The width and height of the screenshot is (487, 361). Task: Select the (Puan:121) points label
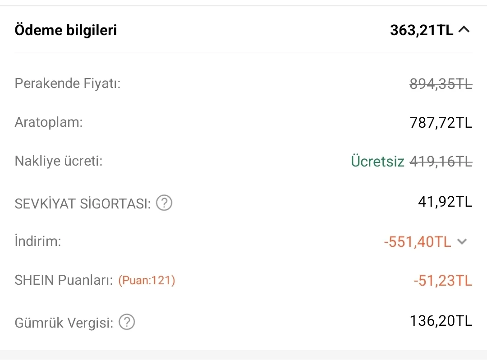coord(147,281)
